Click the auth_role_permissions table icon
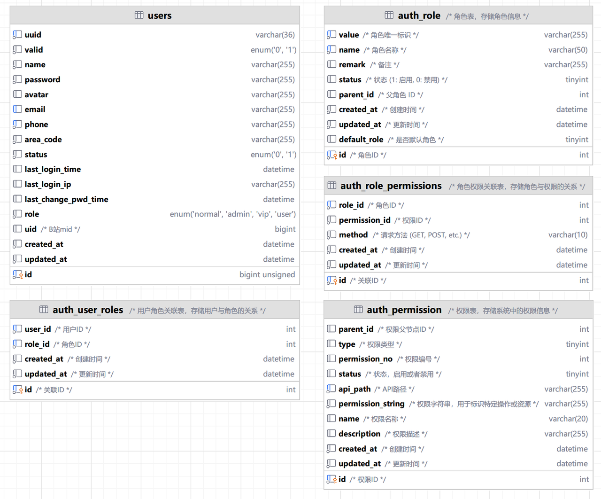This screenshot has height=499, width=601. [331, 186]
